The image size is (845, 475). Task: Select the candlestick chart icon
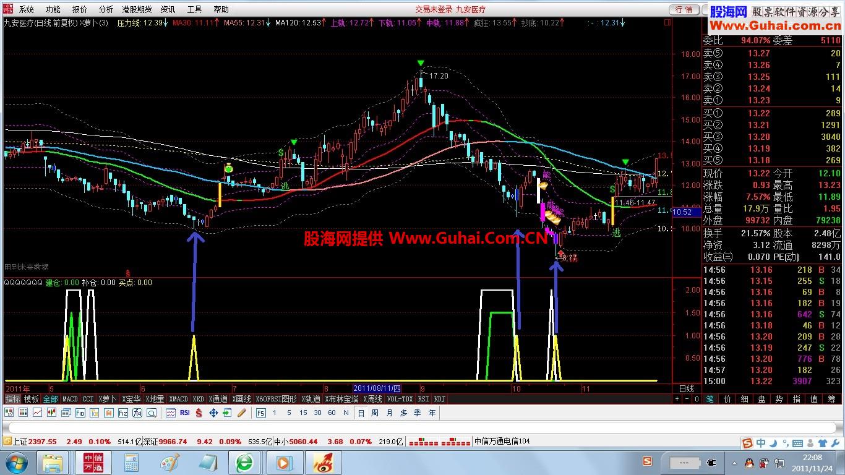click(51, 413)
